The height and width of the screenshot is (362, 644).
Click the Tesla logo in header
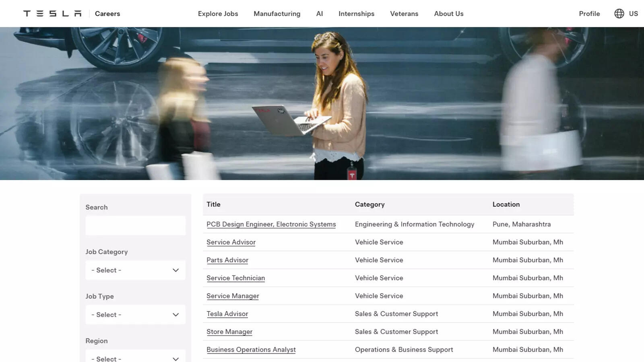pos(52,14)
